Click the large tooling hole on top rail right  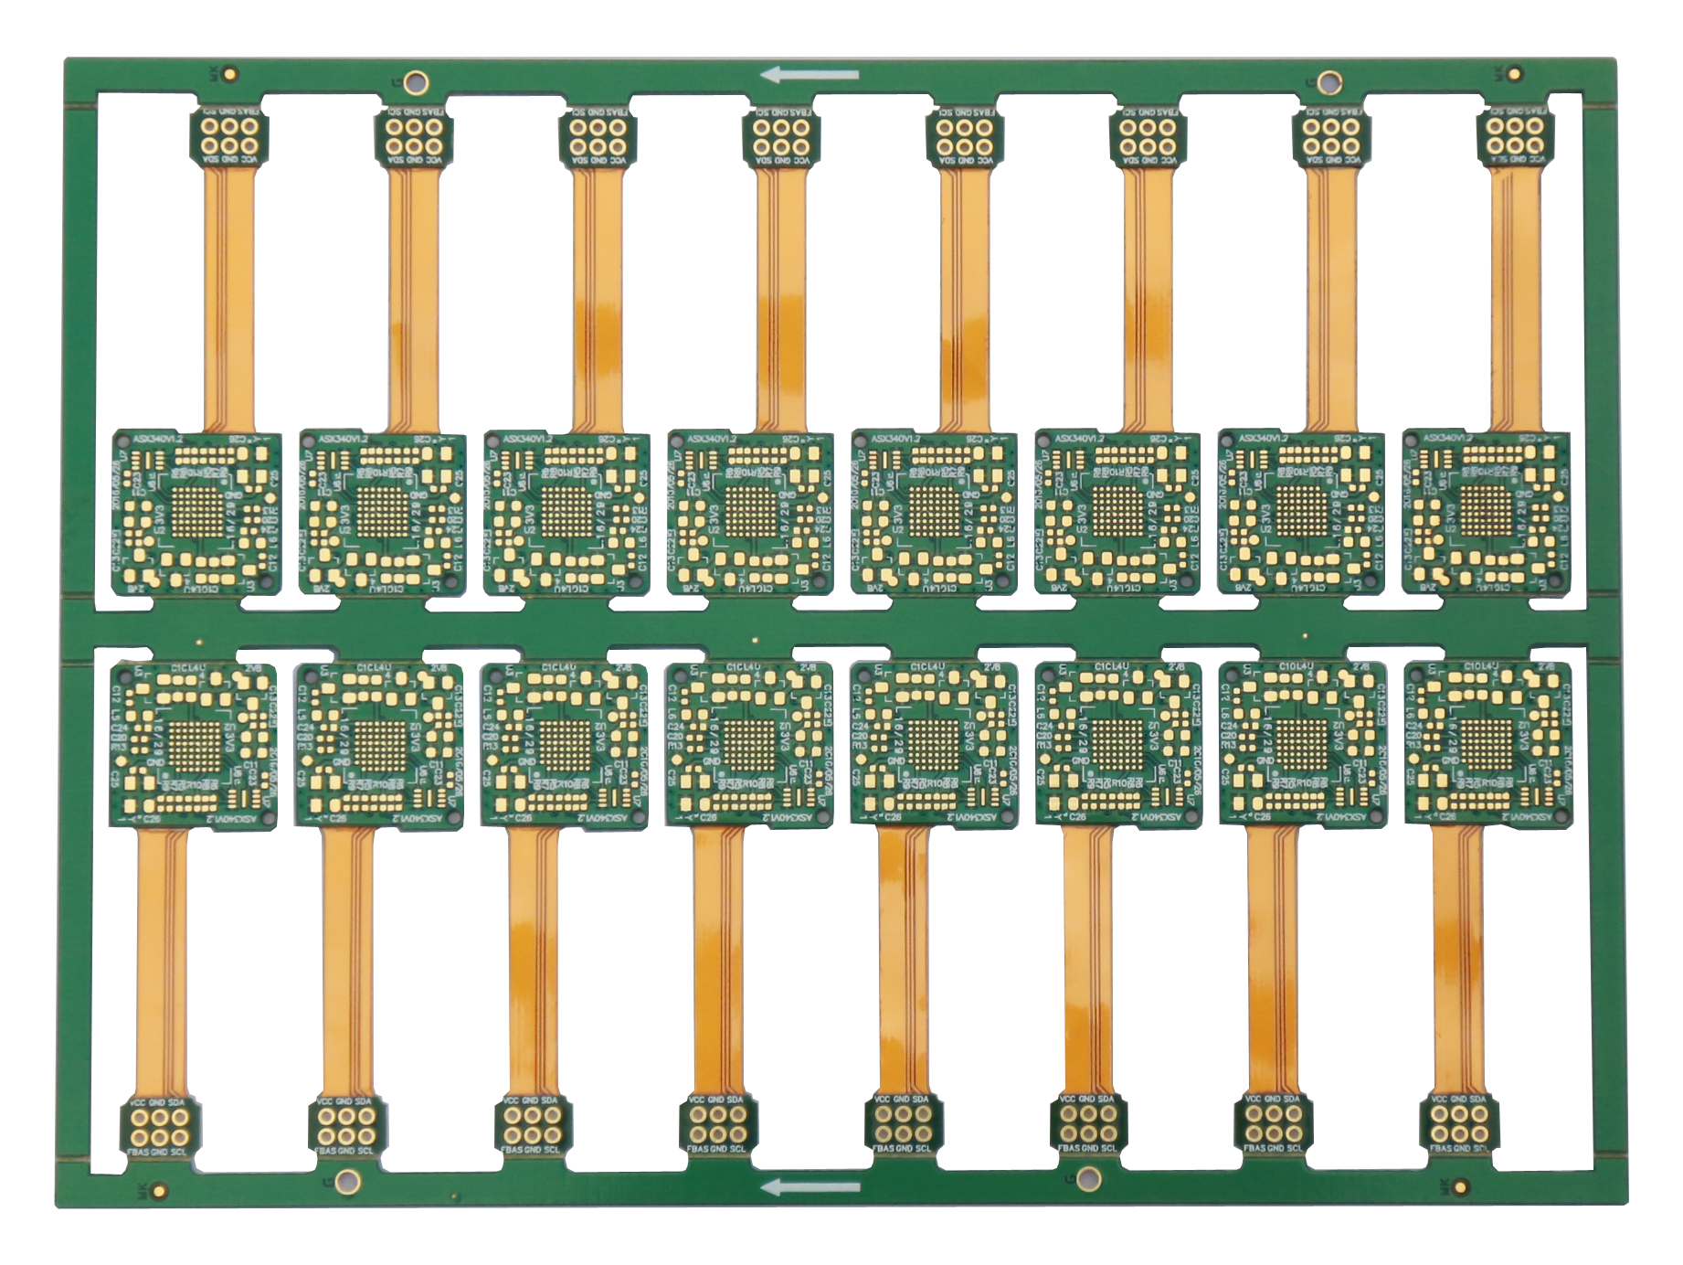click(1328, 82)
